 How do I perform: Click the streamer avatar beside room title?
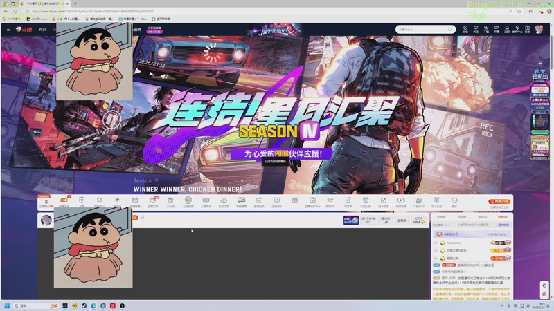(x=46, y=220)
